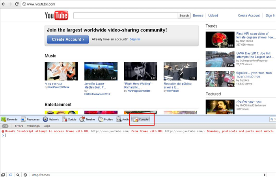Screen dimensions: 276x177
Task: Toggle the show console icon in status bar
Action: pyautogui.click(x=10, y=175)
